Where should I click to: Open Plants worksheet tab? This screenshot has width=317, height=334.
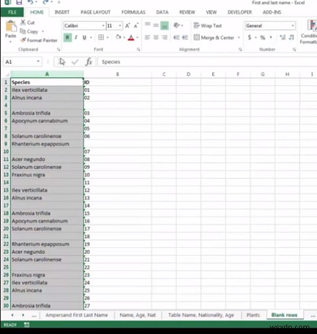[x=253, y=315]
